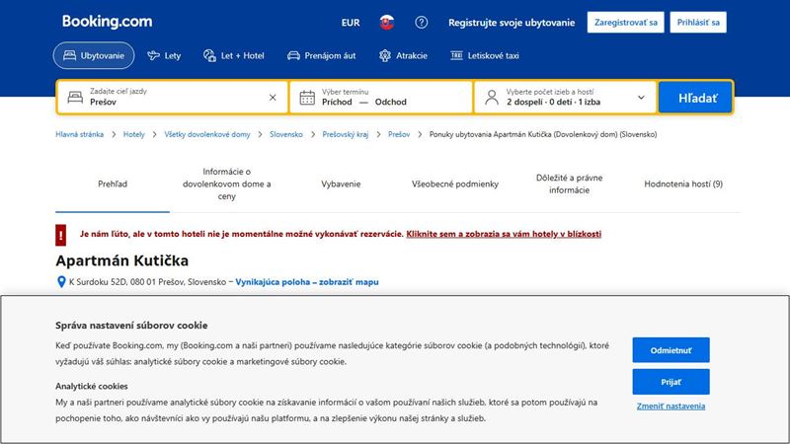
Task: Click the Zaregistrovať sa button
Action: pos(626,22)
